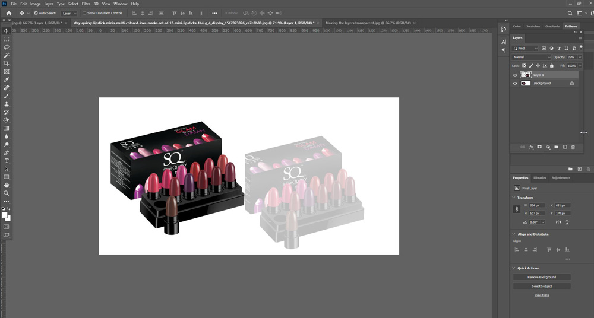Screen dimensions: 594x318
Task: Switch to the Adjustments tab
Action: pos(561,177)
